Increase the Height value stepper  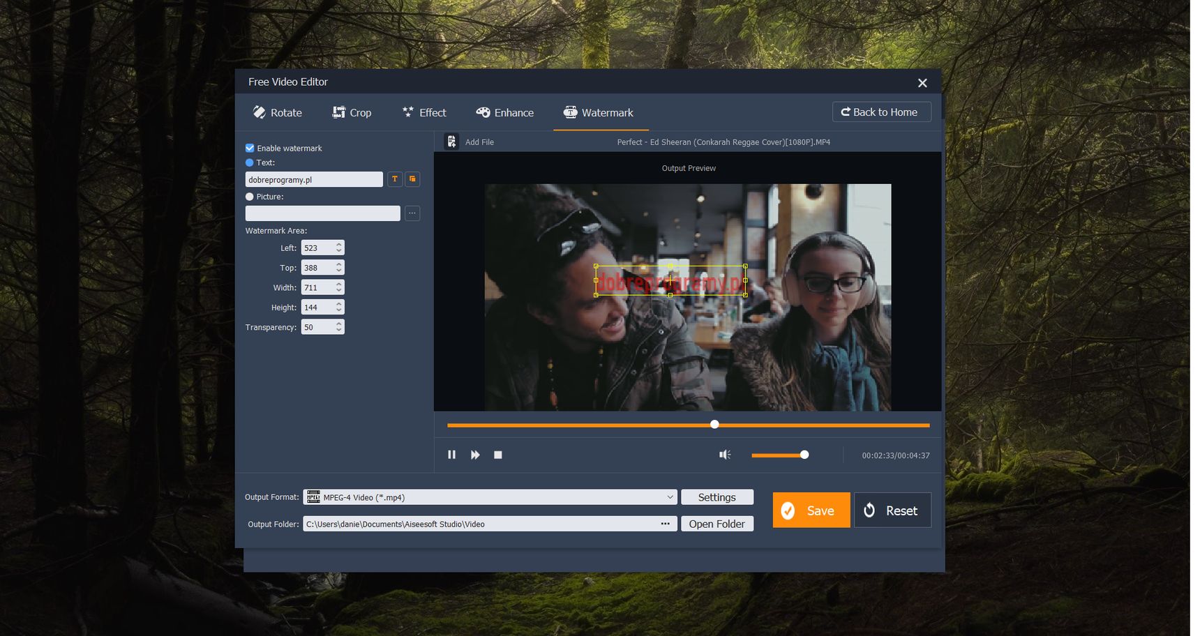pos(339,304)
